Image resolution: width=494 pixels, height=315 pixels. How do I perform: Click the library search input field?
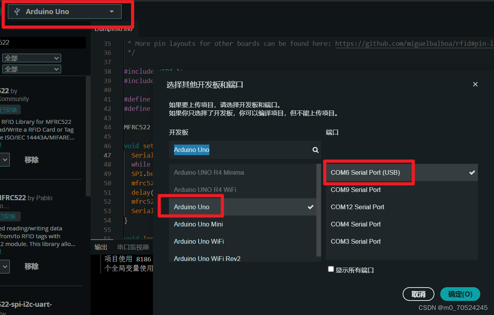click(x=43, y=43)
